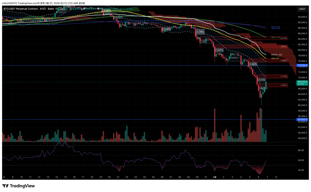Click the TradingView logo at bottom left
The height and width of the screenshot is (192, 311).
(19, 186)
